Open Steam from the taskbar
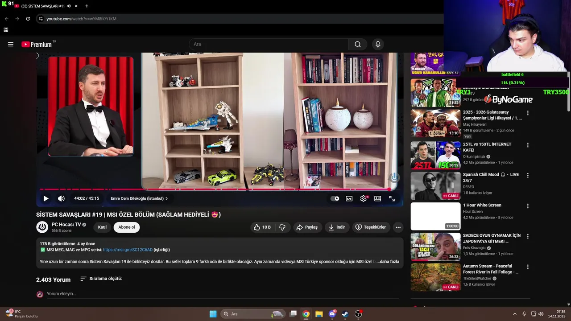The height and width of the screenshot is (321, 571). [345, 314]
